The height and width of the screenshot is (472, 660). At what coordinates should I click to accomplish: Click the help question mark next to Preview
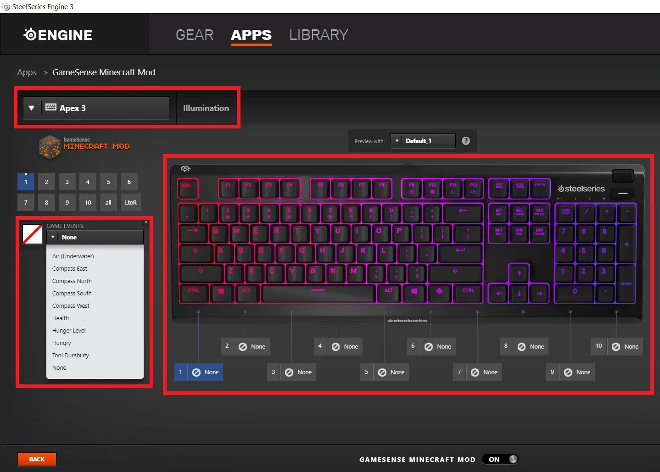[465, 141]
